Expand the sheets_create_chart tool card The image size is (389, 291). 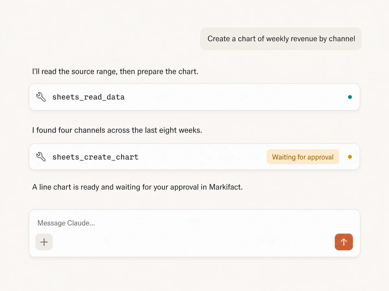click(x=194, y=157)
